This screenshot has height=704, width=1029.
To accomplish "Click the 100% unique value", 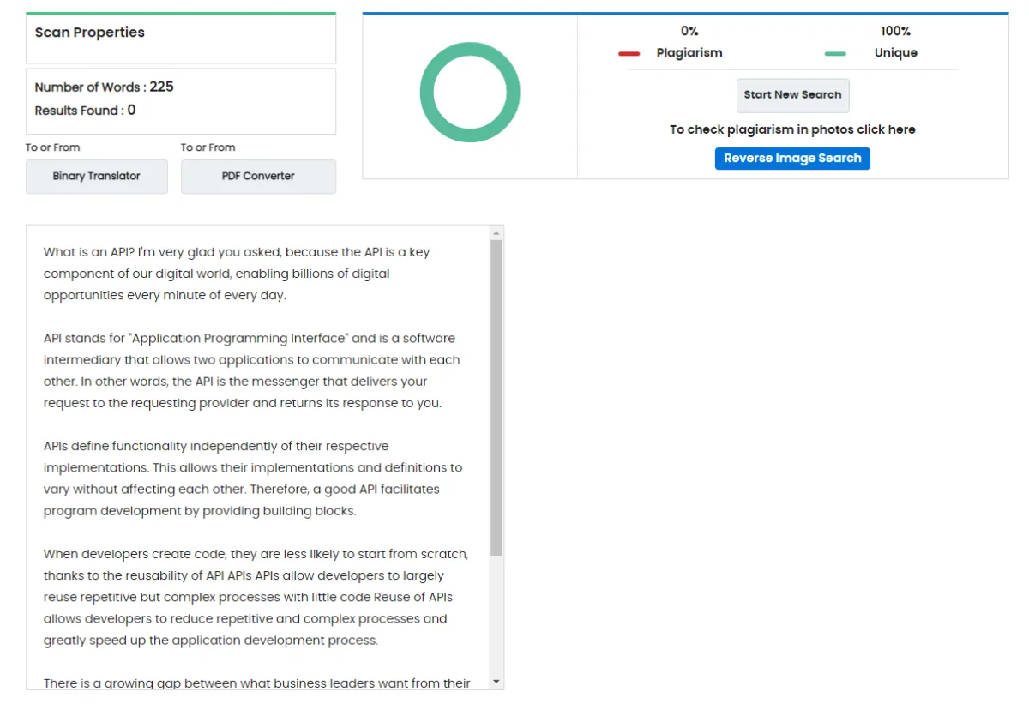I will pos(895,31).
